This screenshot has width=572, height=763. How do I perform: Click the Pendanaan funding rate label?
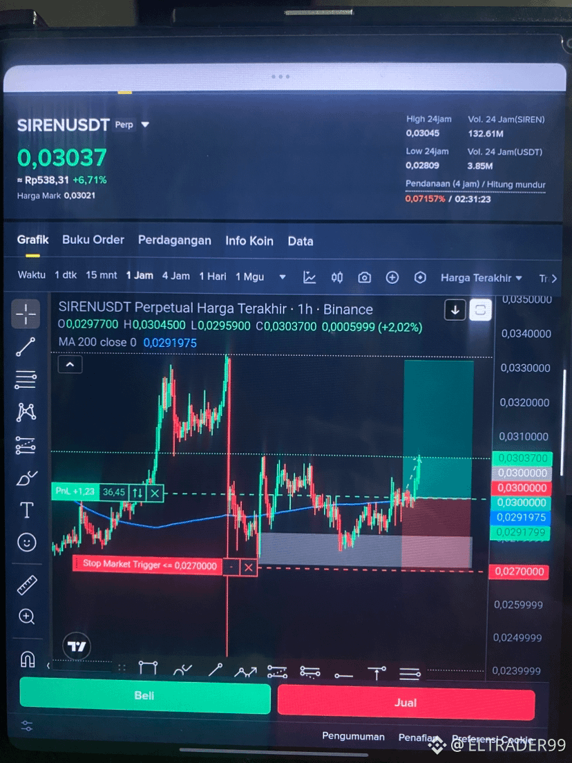[475, 185]
